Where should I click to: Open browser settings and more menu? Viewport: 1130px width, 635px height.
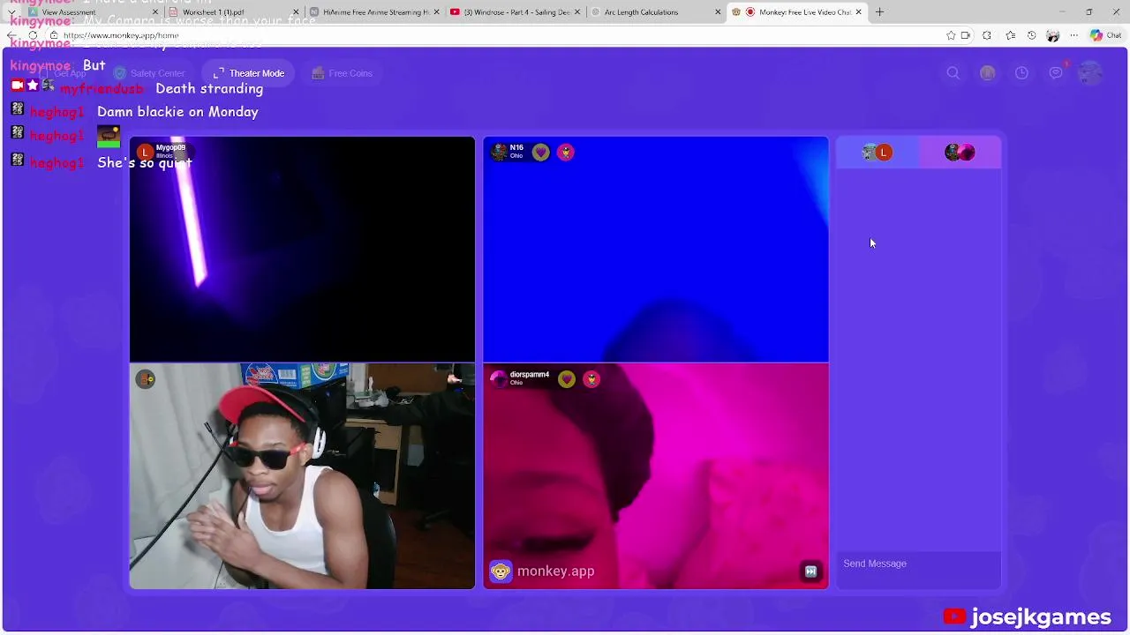(1073, 35)
